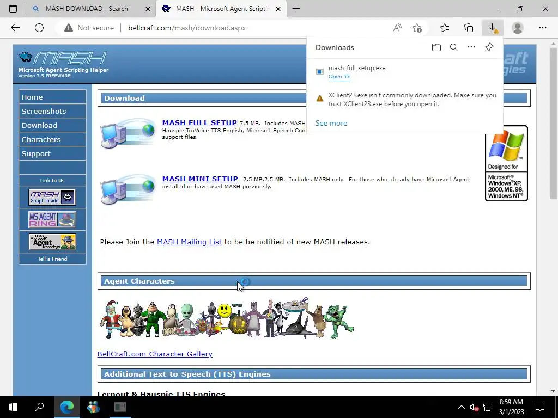This screenshot has width=558, height=418.
Task: Click the page vertical scrollbar thumb
Action: pyautogui.click(x=554, y=122)
